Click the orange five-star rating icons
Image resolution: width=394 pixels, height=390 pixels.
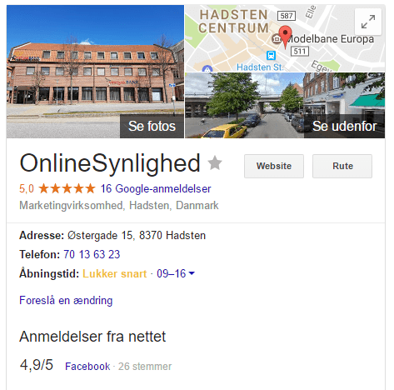point(67,188)
